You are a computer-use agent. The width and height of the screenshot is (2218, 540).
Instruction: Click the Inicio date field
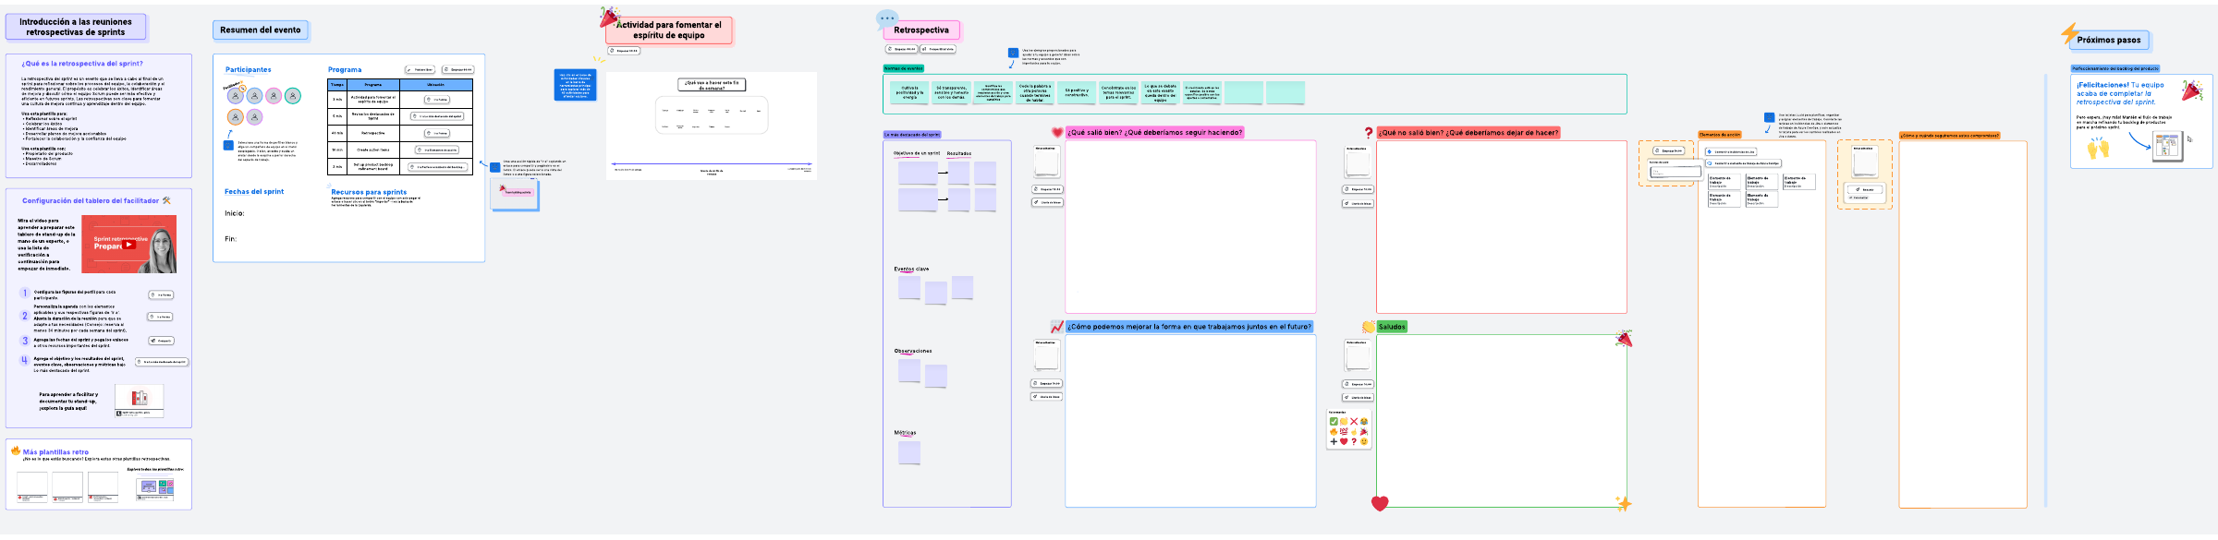pyautogui.click(x=235, y=213)
